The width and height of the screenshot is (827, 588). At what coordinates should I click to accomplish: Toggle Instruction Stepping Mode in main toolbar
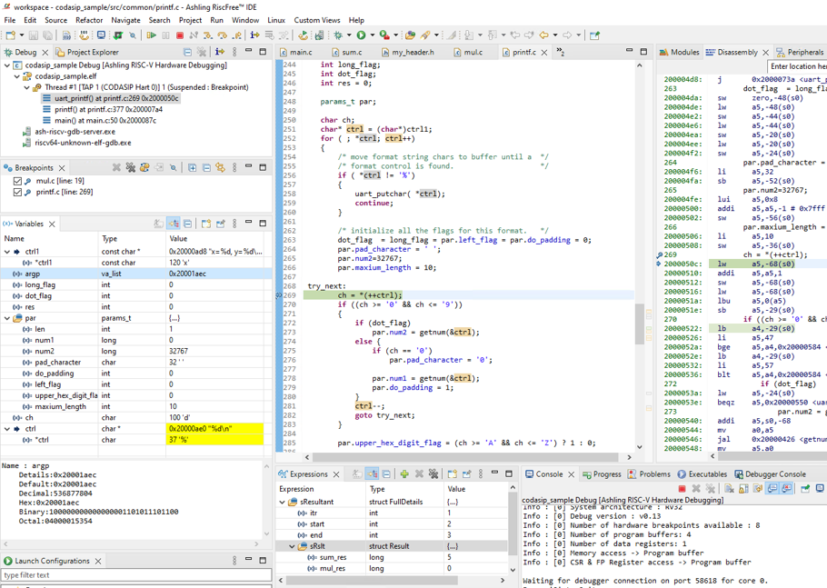pyautogui.click(x=254, y=35)
